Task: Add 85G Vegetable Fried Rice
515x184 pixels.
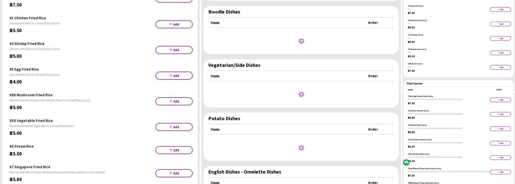Action: point(174,127)
